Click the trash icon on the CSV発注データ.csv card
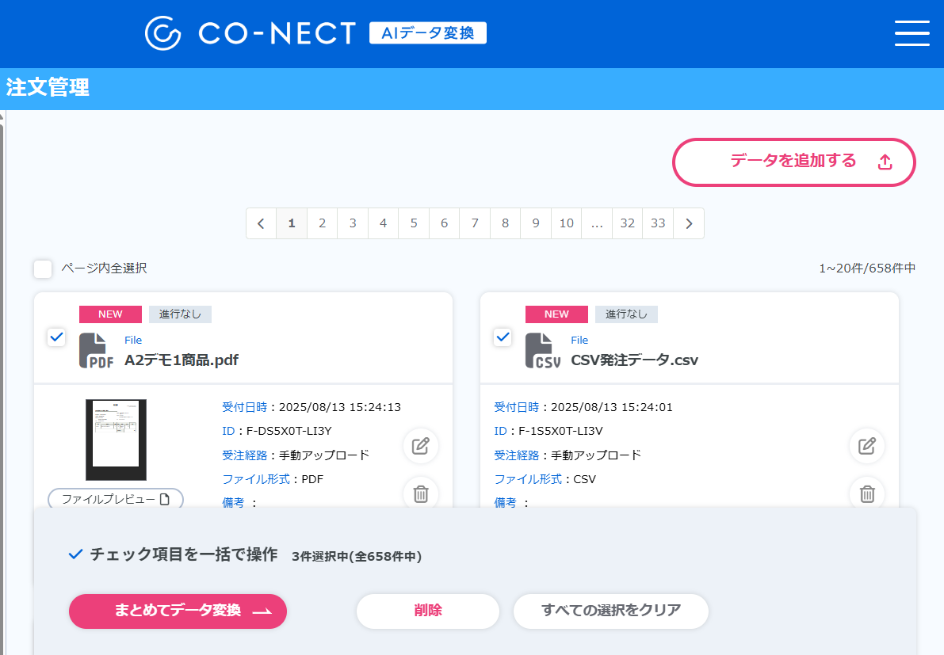 coord(866,493)
